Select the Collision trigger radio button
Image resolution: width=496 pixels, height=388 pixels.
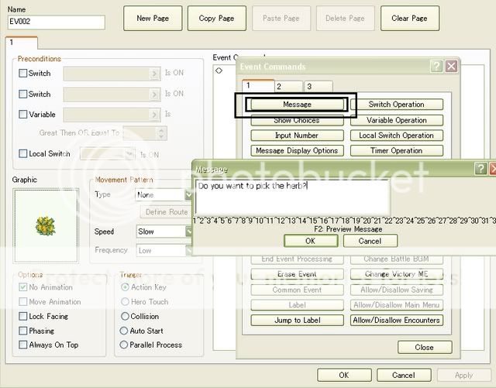tap(125, 317)
